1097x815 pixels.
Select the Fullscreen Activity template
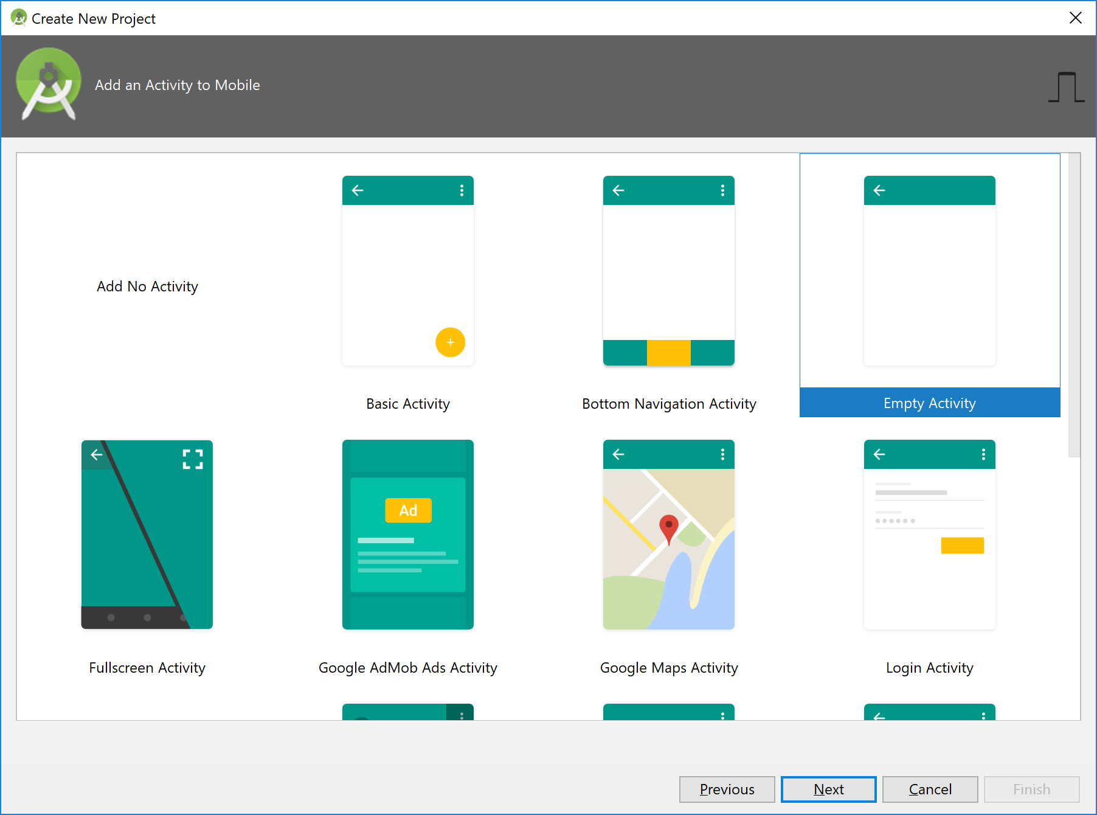pos(147,535)
